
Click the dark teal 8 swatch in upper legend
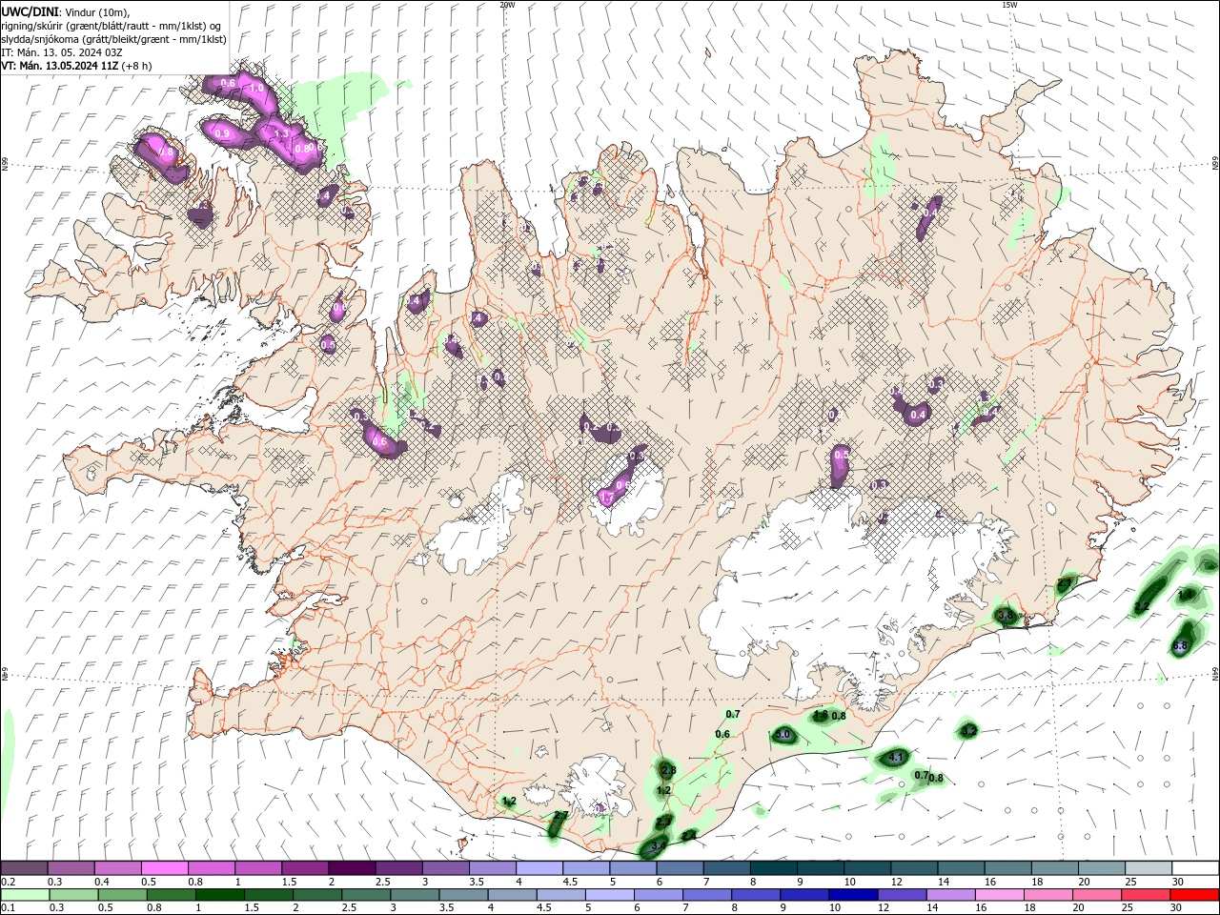pyautogui.click(x=773, y=868)
